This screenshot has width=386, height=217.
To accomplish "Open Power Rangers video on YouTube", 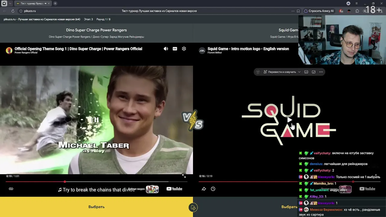I will click(x=174, y=189).
